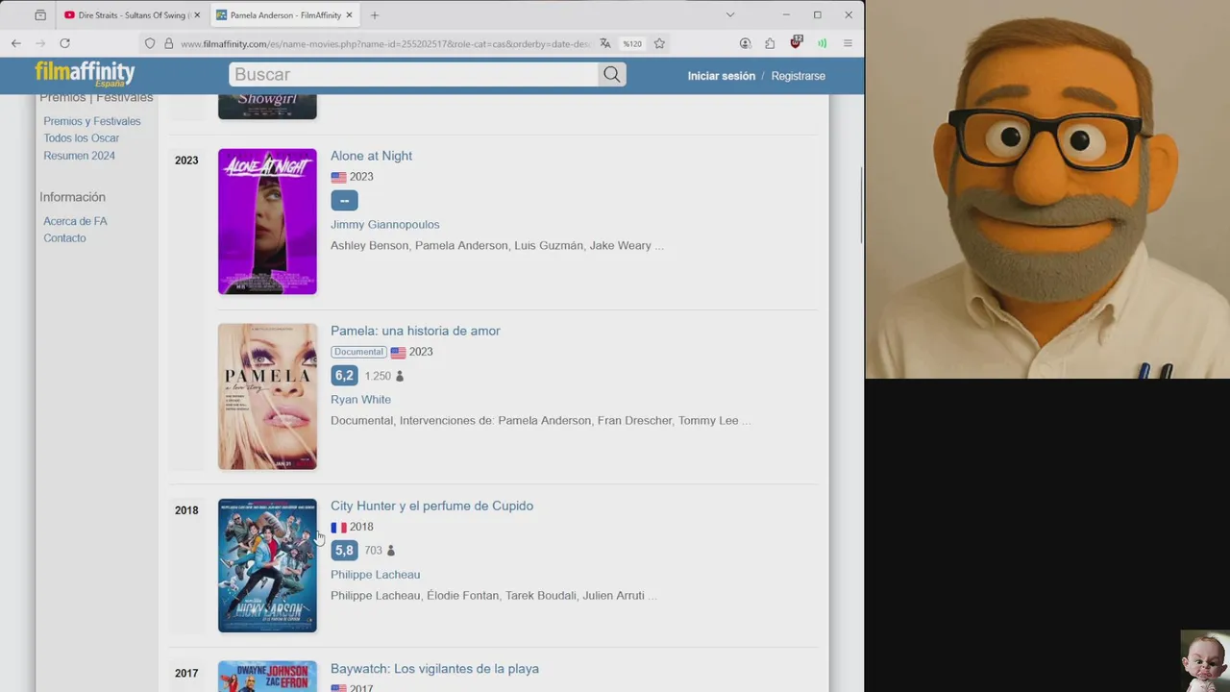Open Tommy Lee cast link
Image resolution: width=1230 pixels, height=692 pixels.
point(708,421)
